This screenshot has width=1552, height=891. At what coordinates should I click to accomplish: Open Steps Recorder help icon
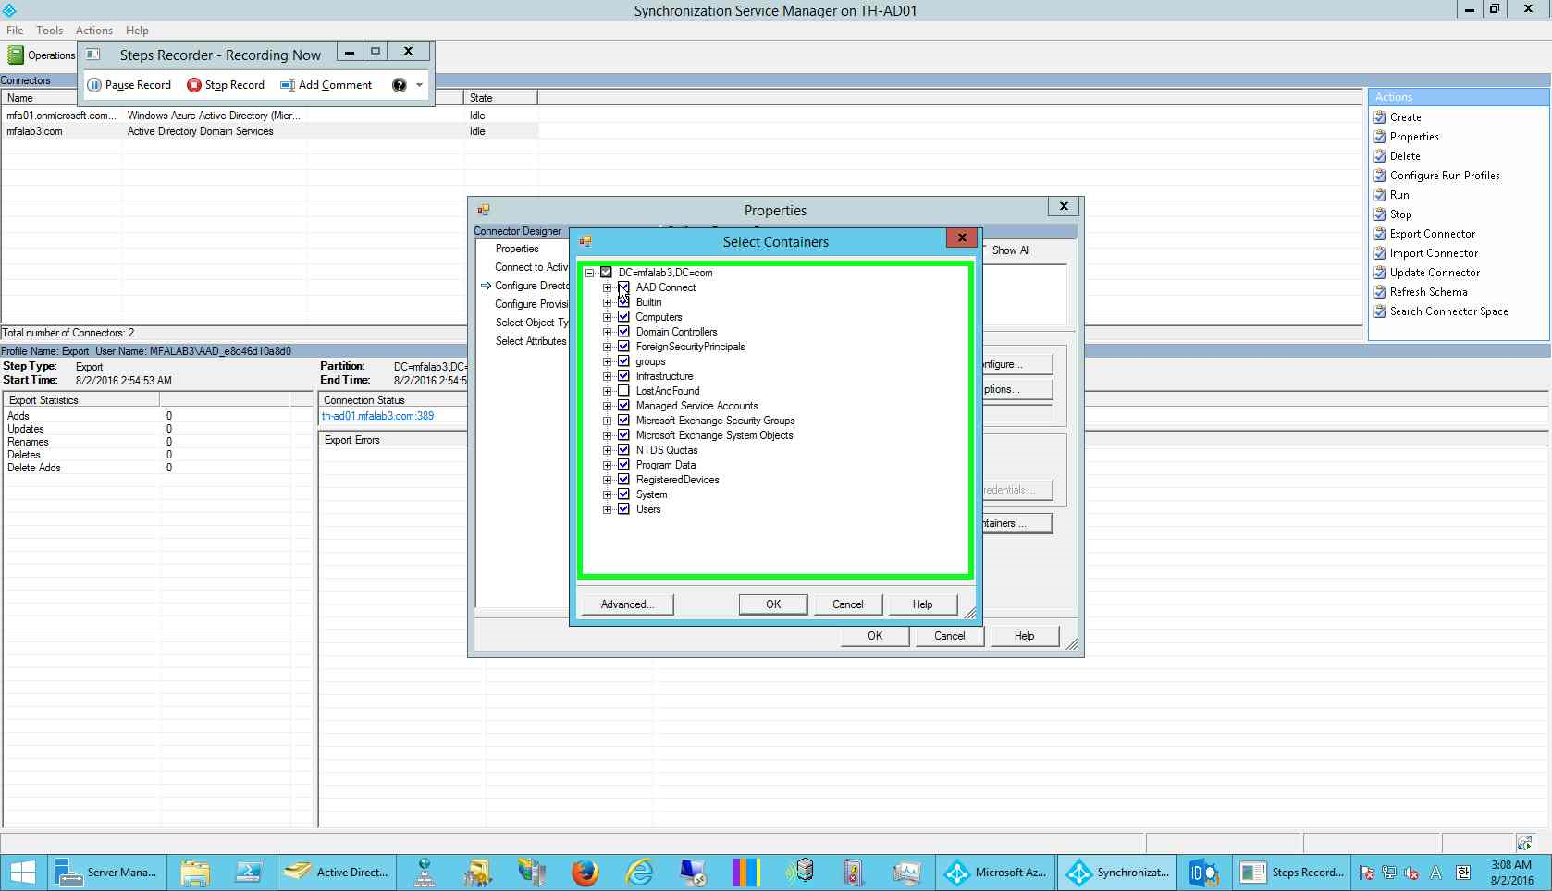pyautogui.click(x=400, y=85)
